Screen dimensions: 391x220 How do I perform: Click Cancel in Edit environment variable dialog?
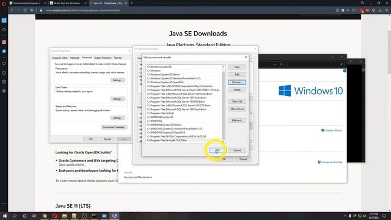(x=237, y=150)
